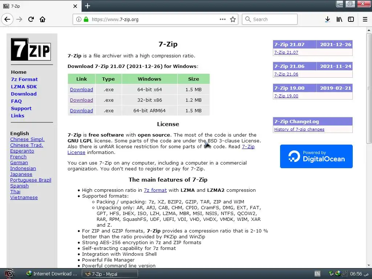This screenshot has width=372, height=279.
Task: Open the 7-Zip 19.00 news link
Action: (286, 96)
